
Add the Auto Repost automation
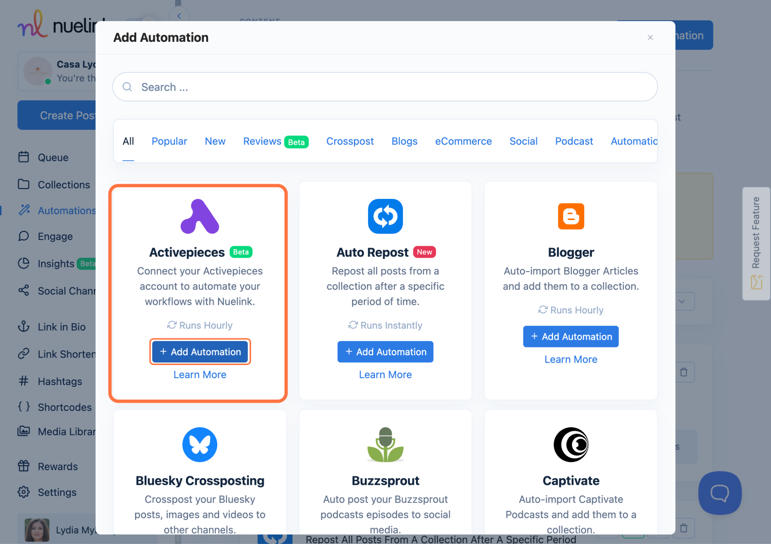pyautogui.click(x=385, y=352)
